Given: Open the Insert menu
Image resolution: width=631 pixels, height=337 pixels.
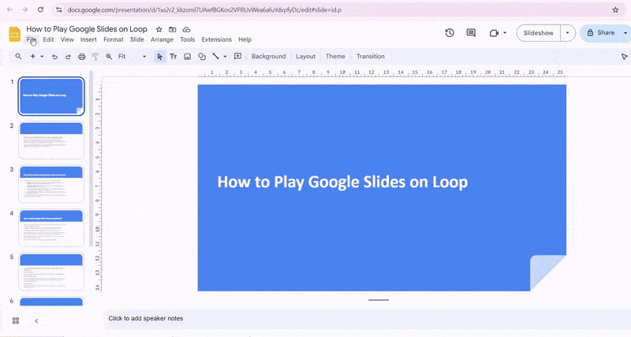Looking at the screenshot, I should [x=88, y=39].
